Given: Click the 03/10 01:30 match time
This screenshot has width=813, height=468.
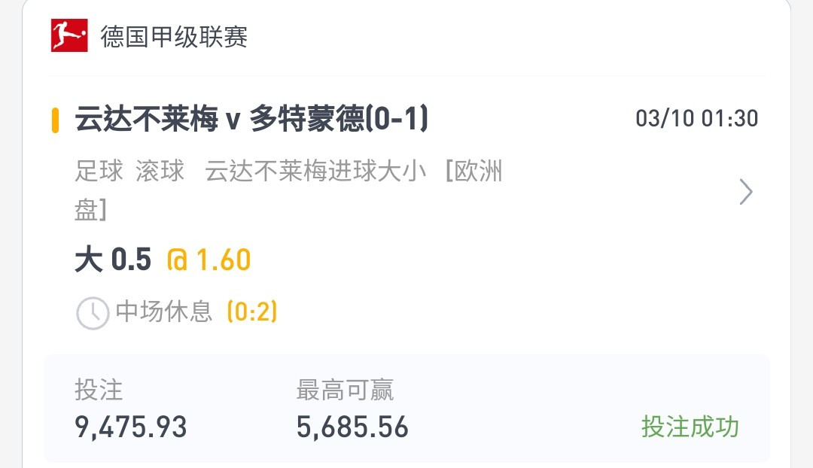Looking at the screenshot, I should coord(696,119).
